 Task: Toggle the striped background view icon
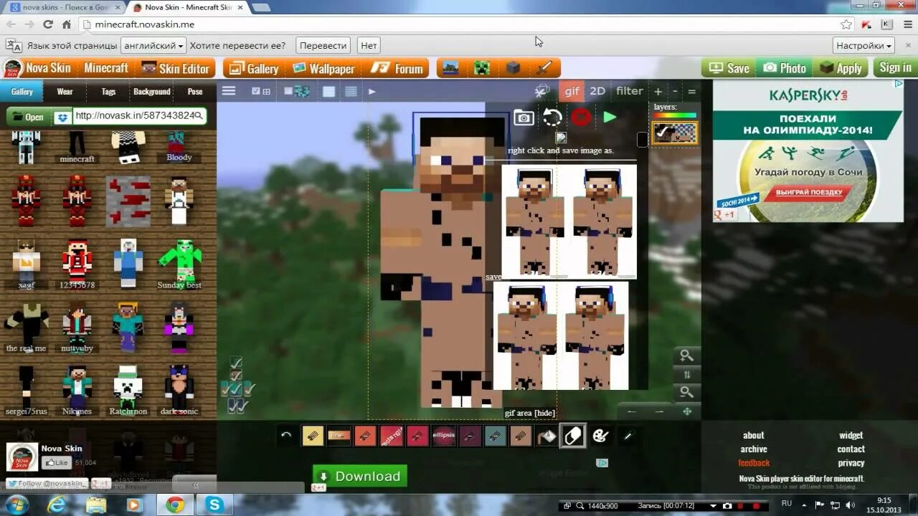point(351,92)
